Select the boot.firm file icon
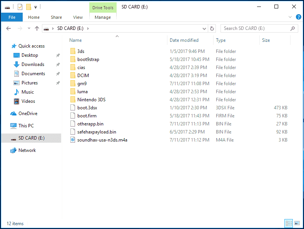This screenshot has height=229, width=304. pos(73,116)
